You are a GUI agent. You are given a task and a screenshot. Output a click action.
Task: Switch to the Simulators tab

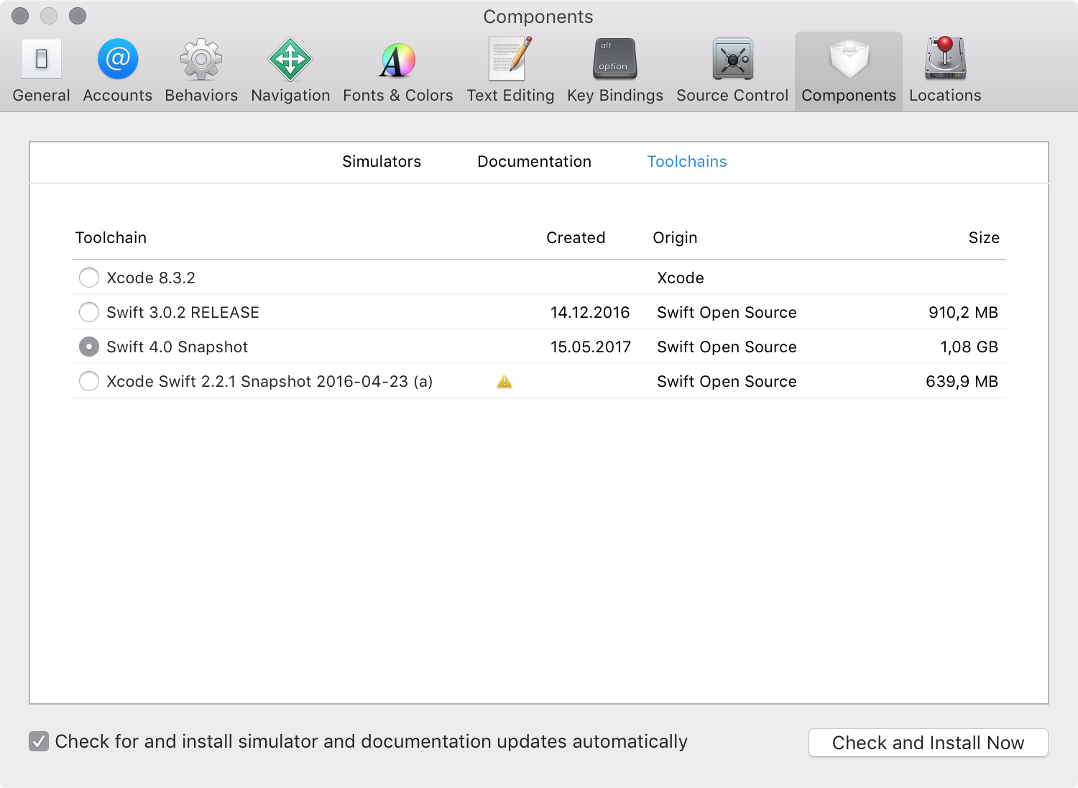[382, 162]
